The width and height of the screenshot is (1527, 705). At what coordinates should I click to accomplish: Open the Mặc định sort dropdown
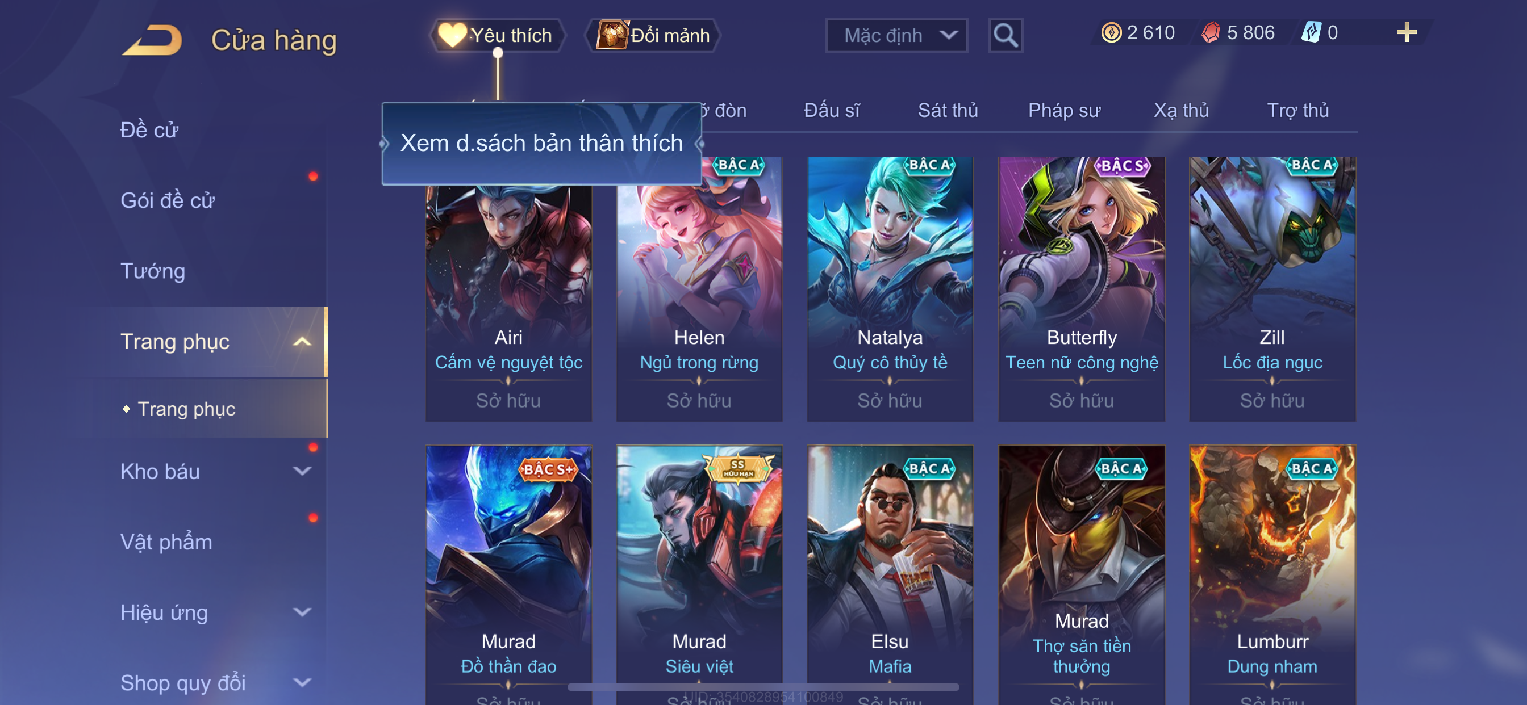pos(896,36)
